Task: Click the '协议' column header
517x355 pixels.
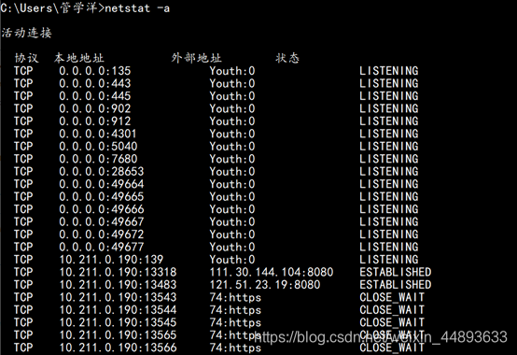Action: point(27,58)
